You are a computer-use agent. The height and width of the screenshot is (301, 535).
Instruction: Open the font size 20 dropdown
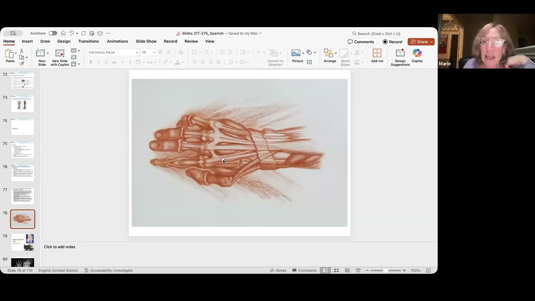(154, 52)
